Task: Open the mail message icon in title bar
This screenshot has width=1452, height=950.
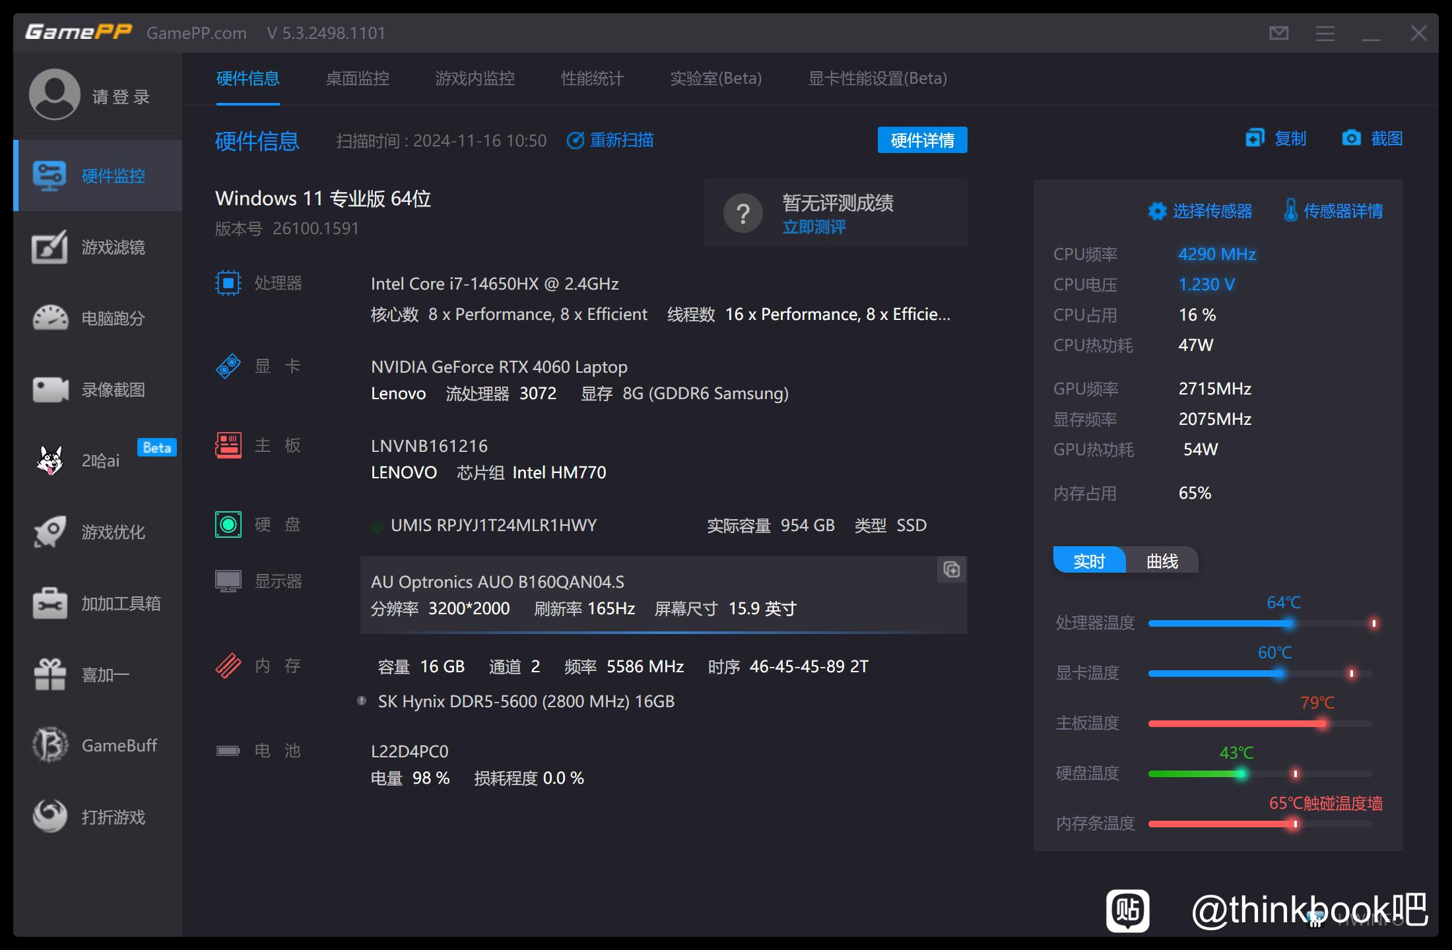Action: point(1278,33)
